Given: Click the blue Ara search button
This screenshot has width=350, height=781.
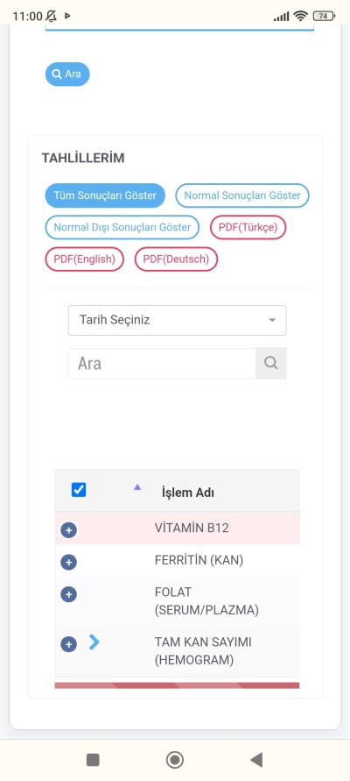Looking at the screenshot, I should tap(67, 75).
